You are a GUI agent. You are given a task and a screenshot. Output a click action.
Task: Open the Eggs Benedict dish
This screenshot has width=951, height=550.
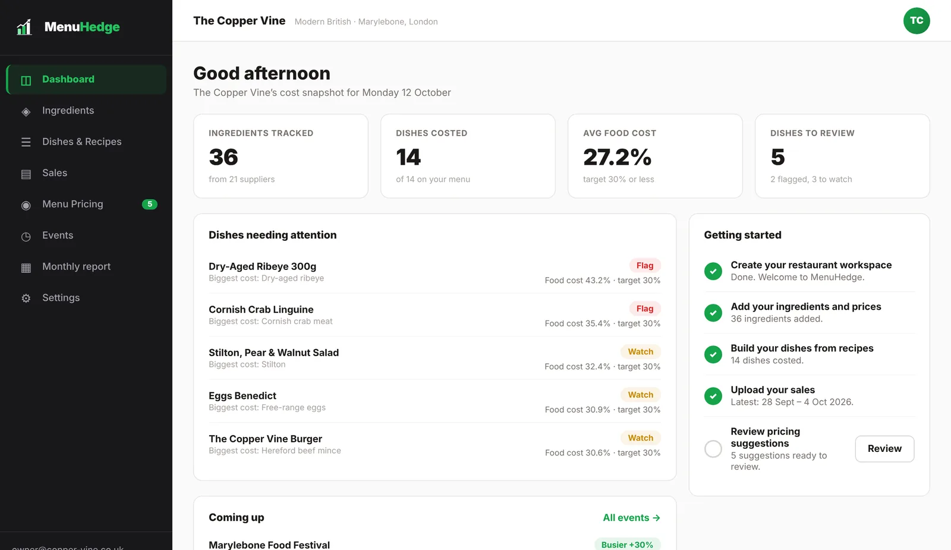[243, 396]
